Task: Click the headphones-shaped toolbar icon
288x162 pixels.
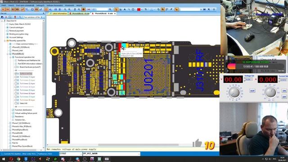Action: [55, 9]
